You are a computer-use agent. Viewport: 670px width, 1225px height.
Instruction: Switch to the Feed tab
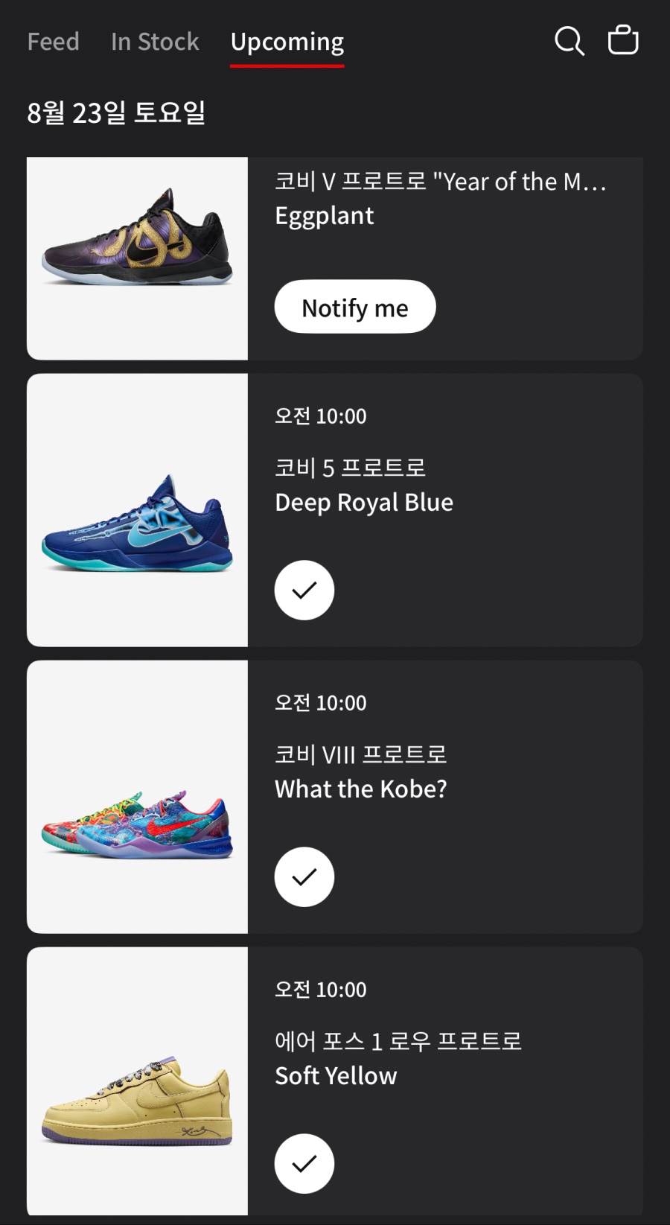click(53, 42)
